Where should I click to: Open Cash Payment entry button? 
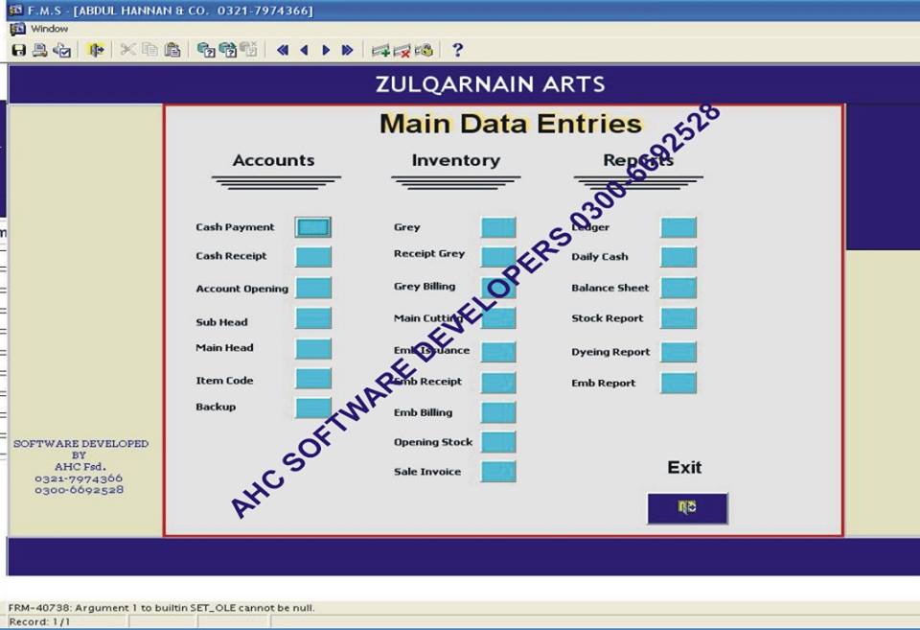coord(312,227)
